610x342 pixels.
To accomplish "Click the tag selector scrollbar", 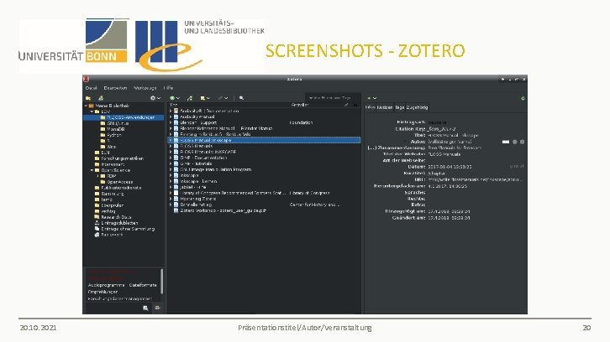I will coord(162,281).
